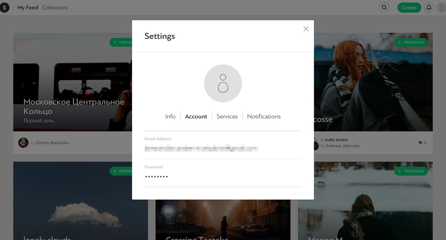Open Collections page
The image size is (446, 240).
pos(55,8)
